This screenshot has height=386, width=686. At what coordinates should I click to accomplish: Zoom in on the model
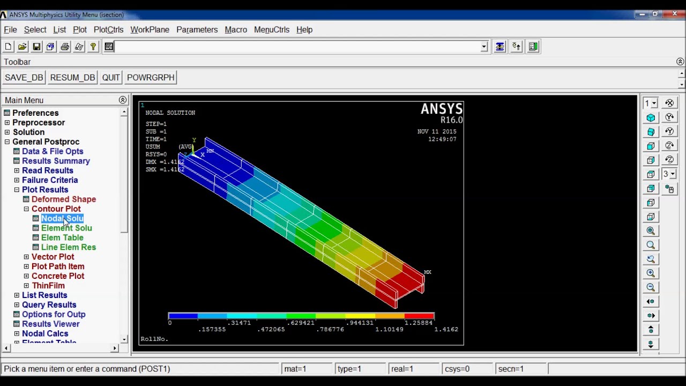pyautogui.click(x=651, y=273)
